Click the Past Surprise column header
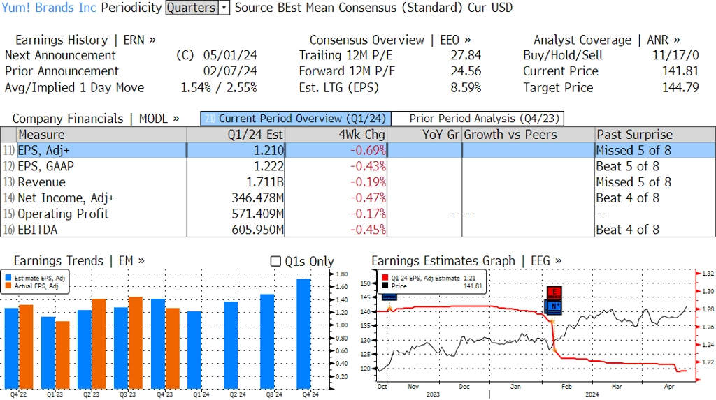The height and width of the screenshot is (400, 716). coord(655,135)
